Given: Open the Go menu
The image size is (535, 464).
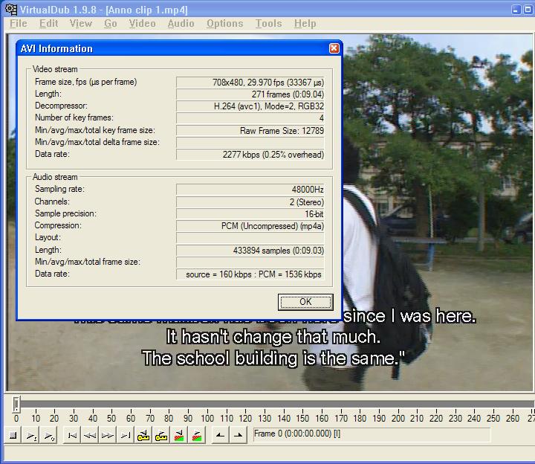Looking at the screenshot, I should pyautogui.click(x=111, y=23).
